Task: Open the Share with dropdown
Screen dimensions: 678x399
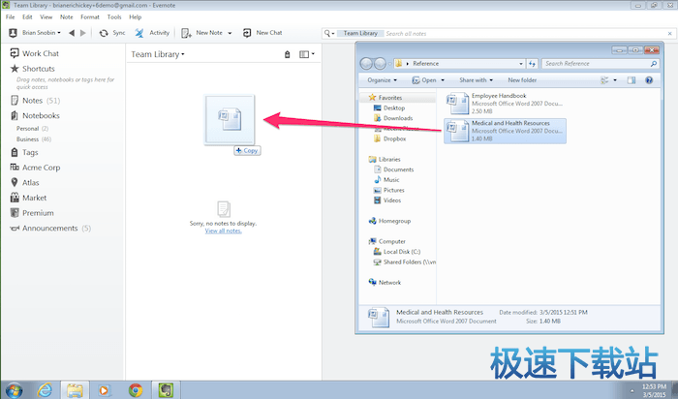Action: pyautogui.click(x=477, y=80)
